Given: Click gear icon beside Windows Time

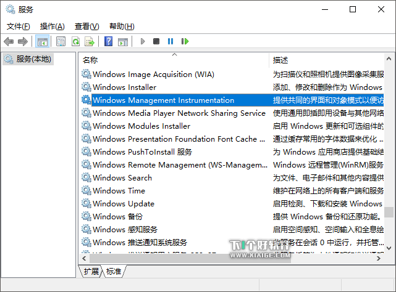Looking at the screenshot, I should [86, 190].
